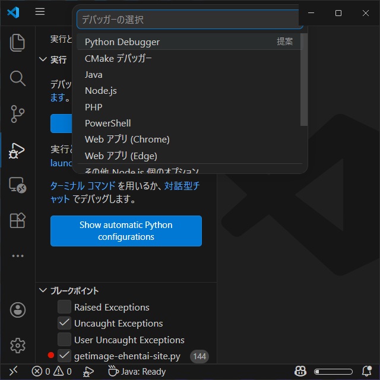Collapse the ブレークポイント section
Viewport: 380px width, 380px height.
(x=43, y=291)
